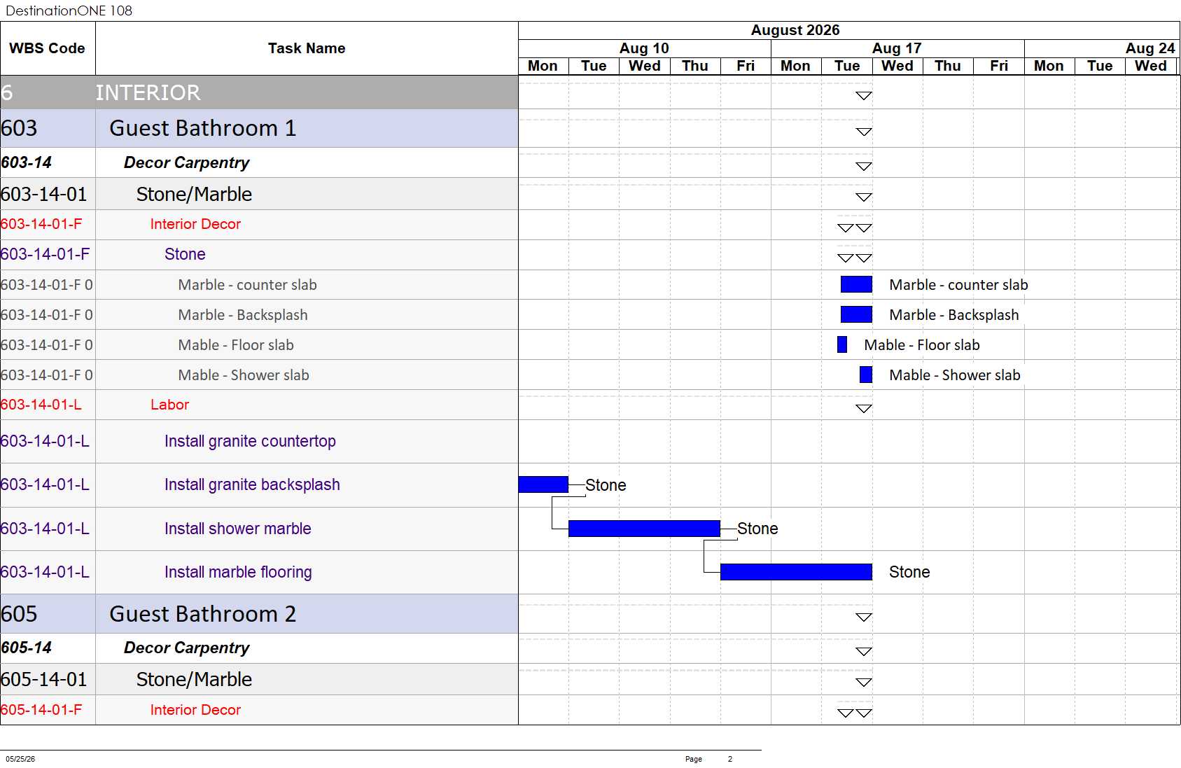Image resolution: width=1181 pixels, height=768 pixels.
Task: Click the Labor summary marker triangle
Action: (x=864, y=409)
